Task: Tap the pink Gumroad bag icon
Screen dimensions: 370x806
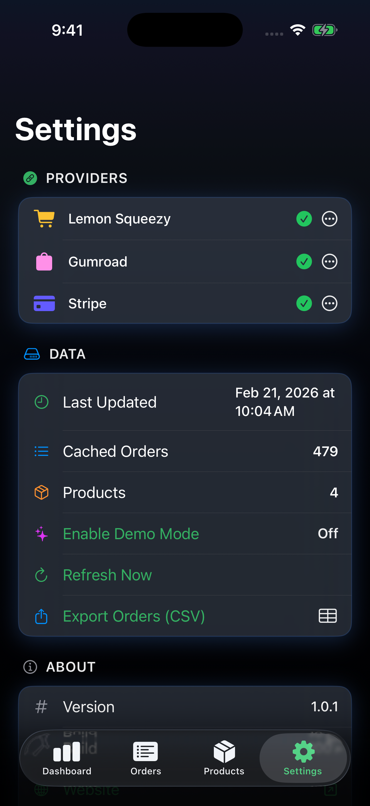Action: (44, 262)
